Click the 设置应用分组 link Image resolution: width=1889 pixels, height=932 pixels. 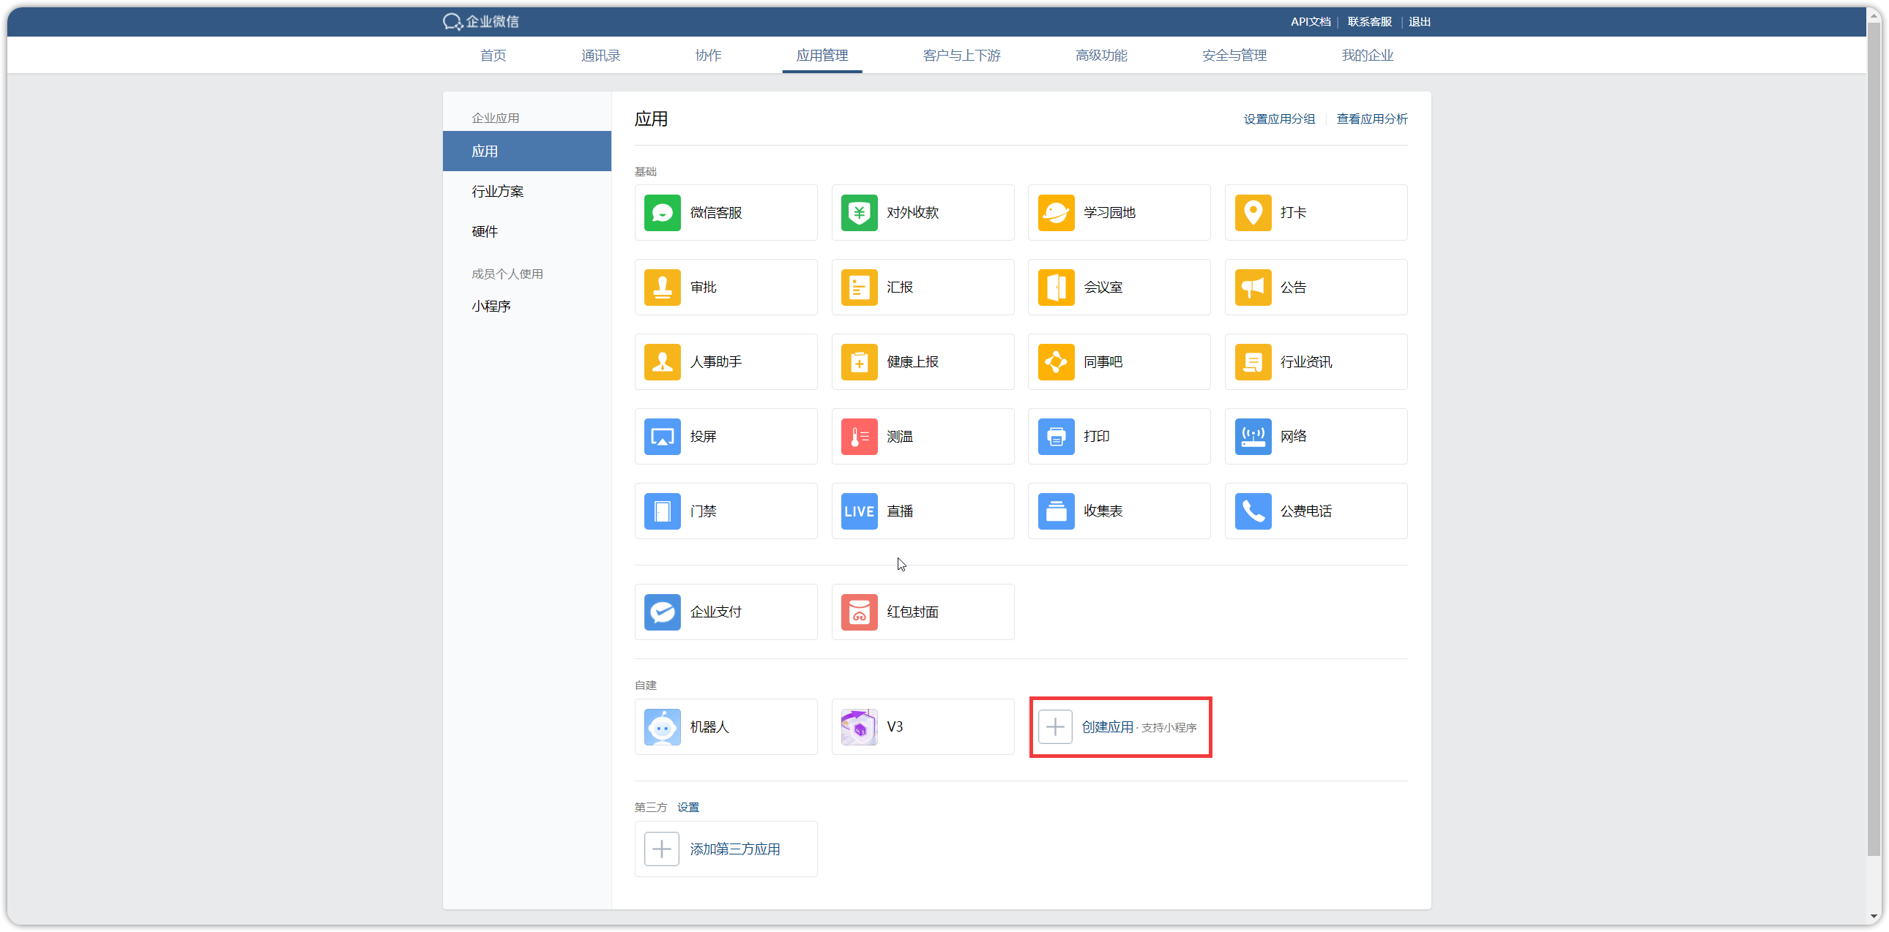click(x=1279, y=119)
